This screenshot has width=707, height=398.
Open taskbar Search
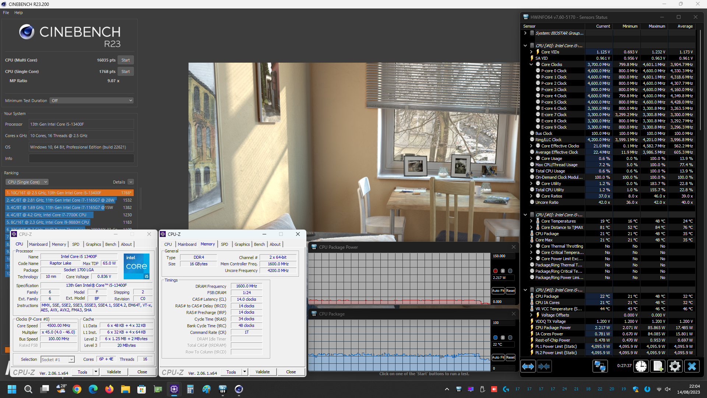tap(28, 389)
